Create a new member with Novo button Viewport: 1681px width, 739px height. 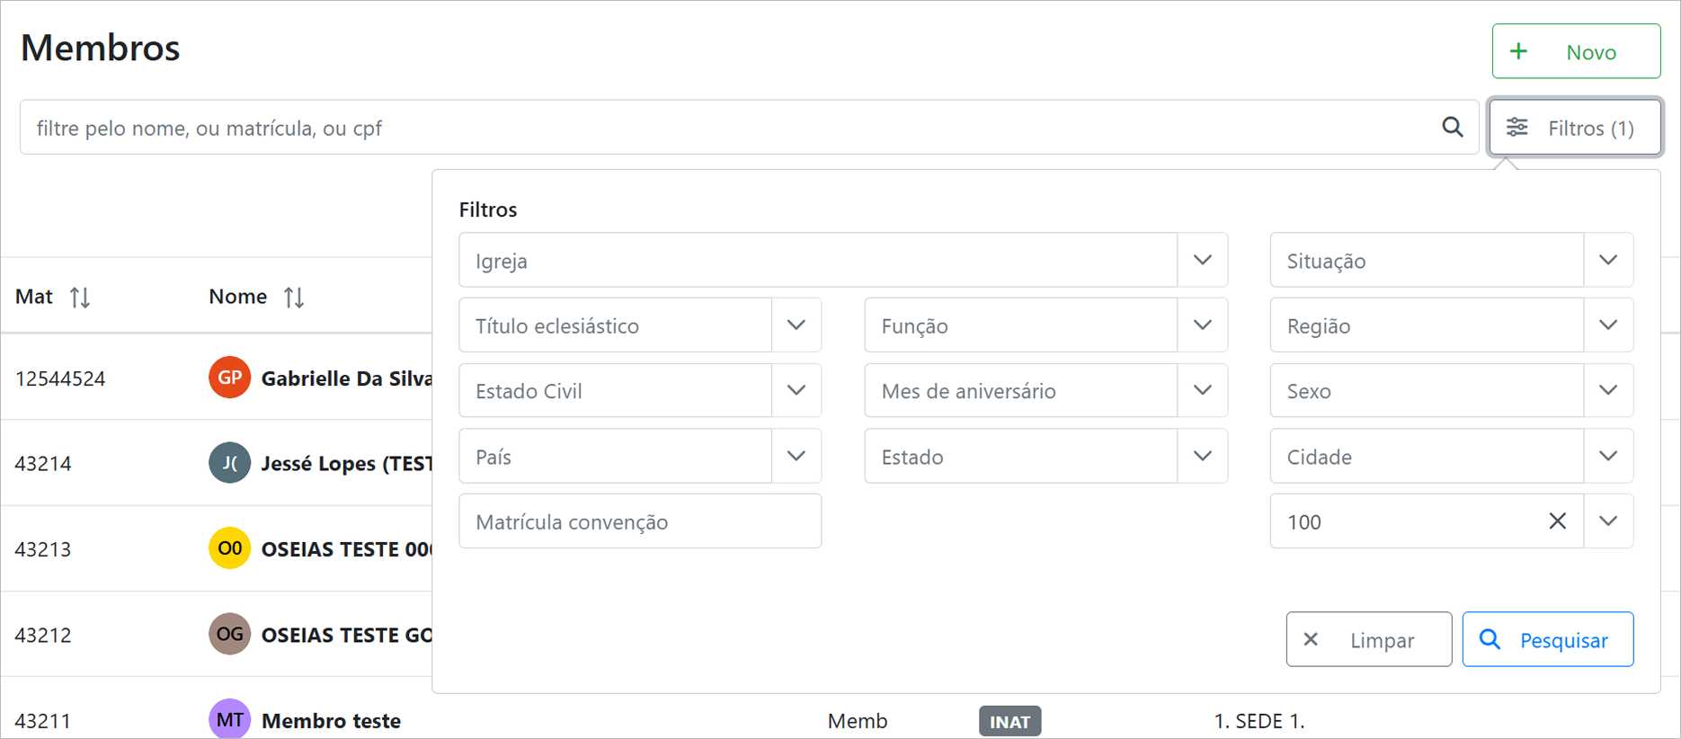(x=1575, y=51)
